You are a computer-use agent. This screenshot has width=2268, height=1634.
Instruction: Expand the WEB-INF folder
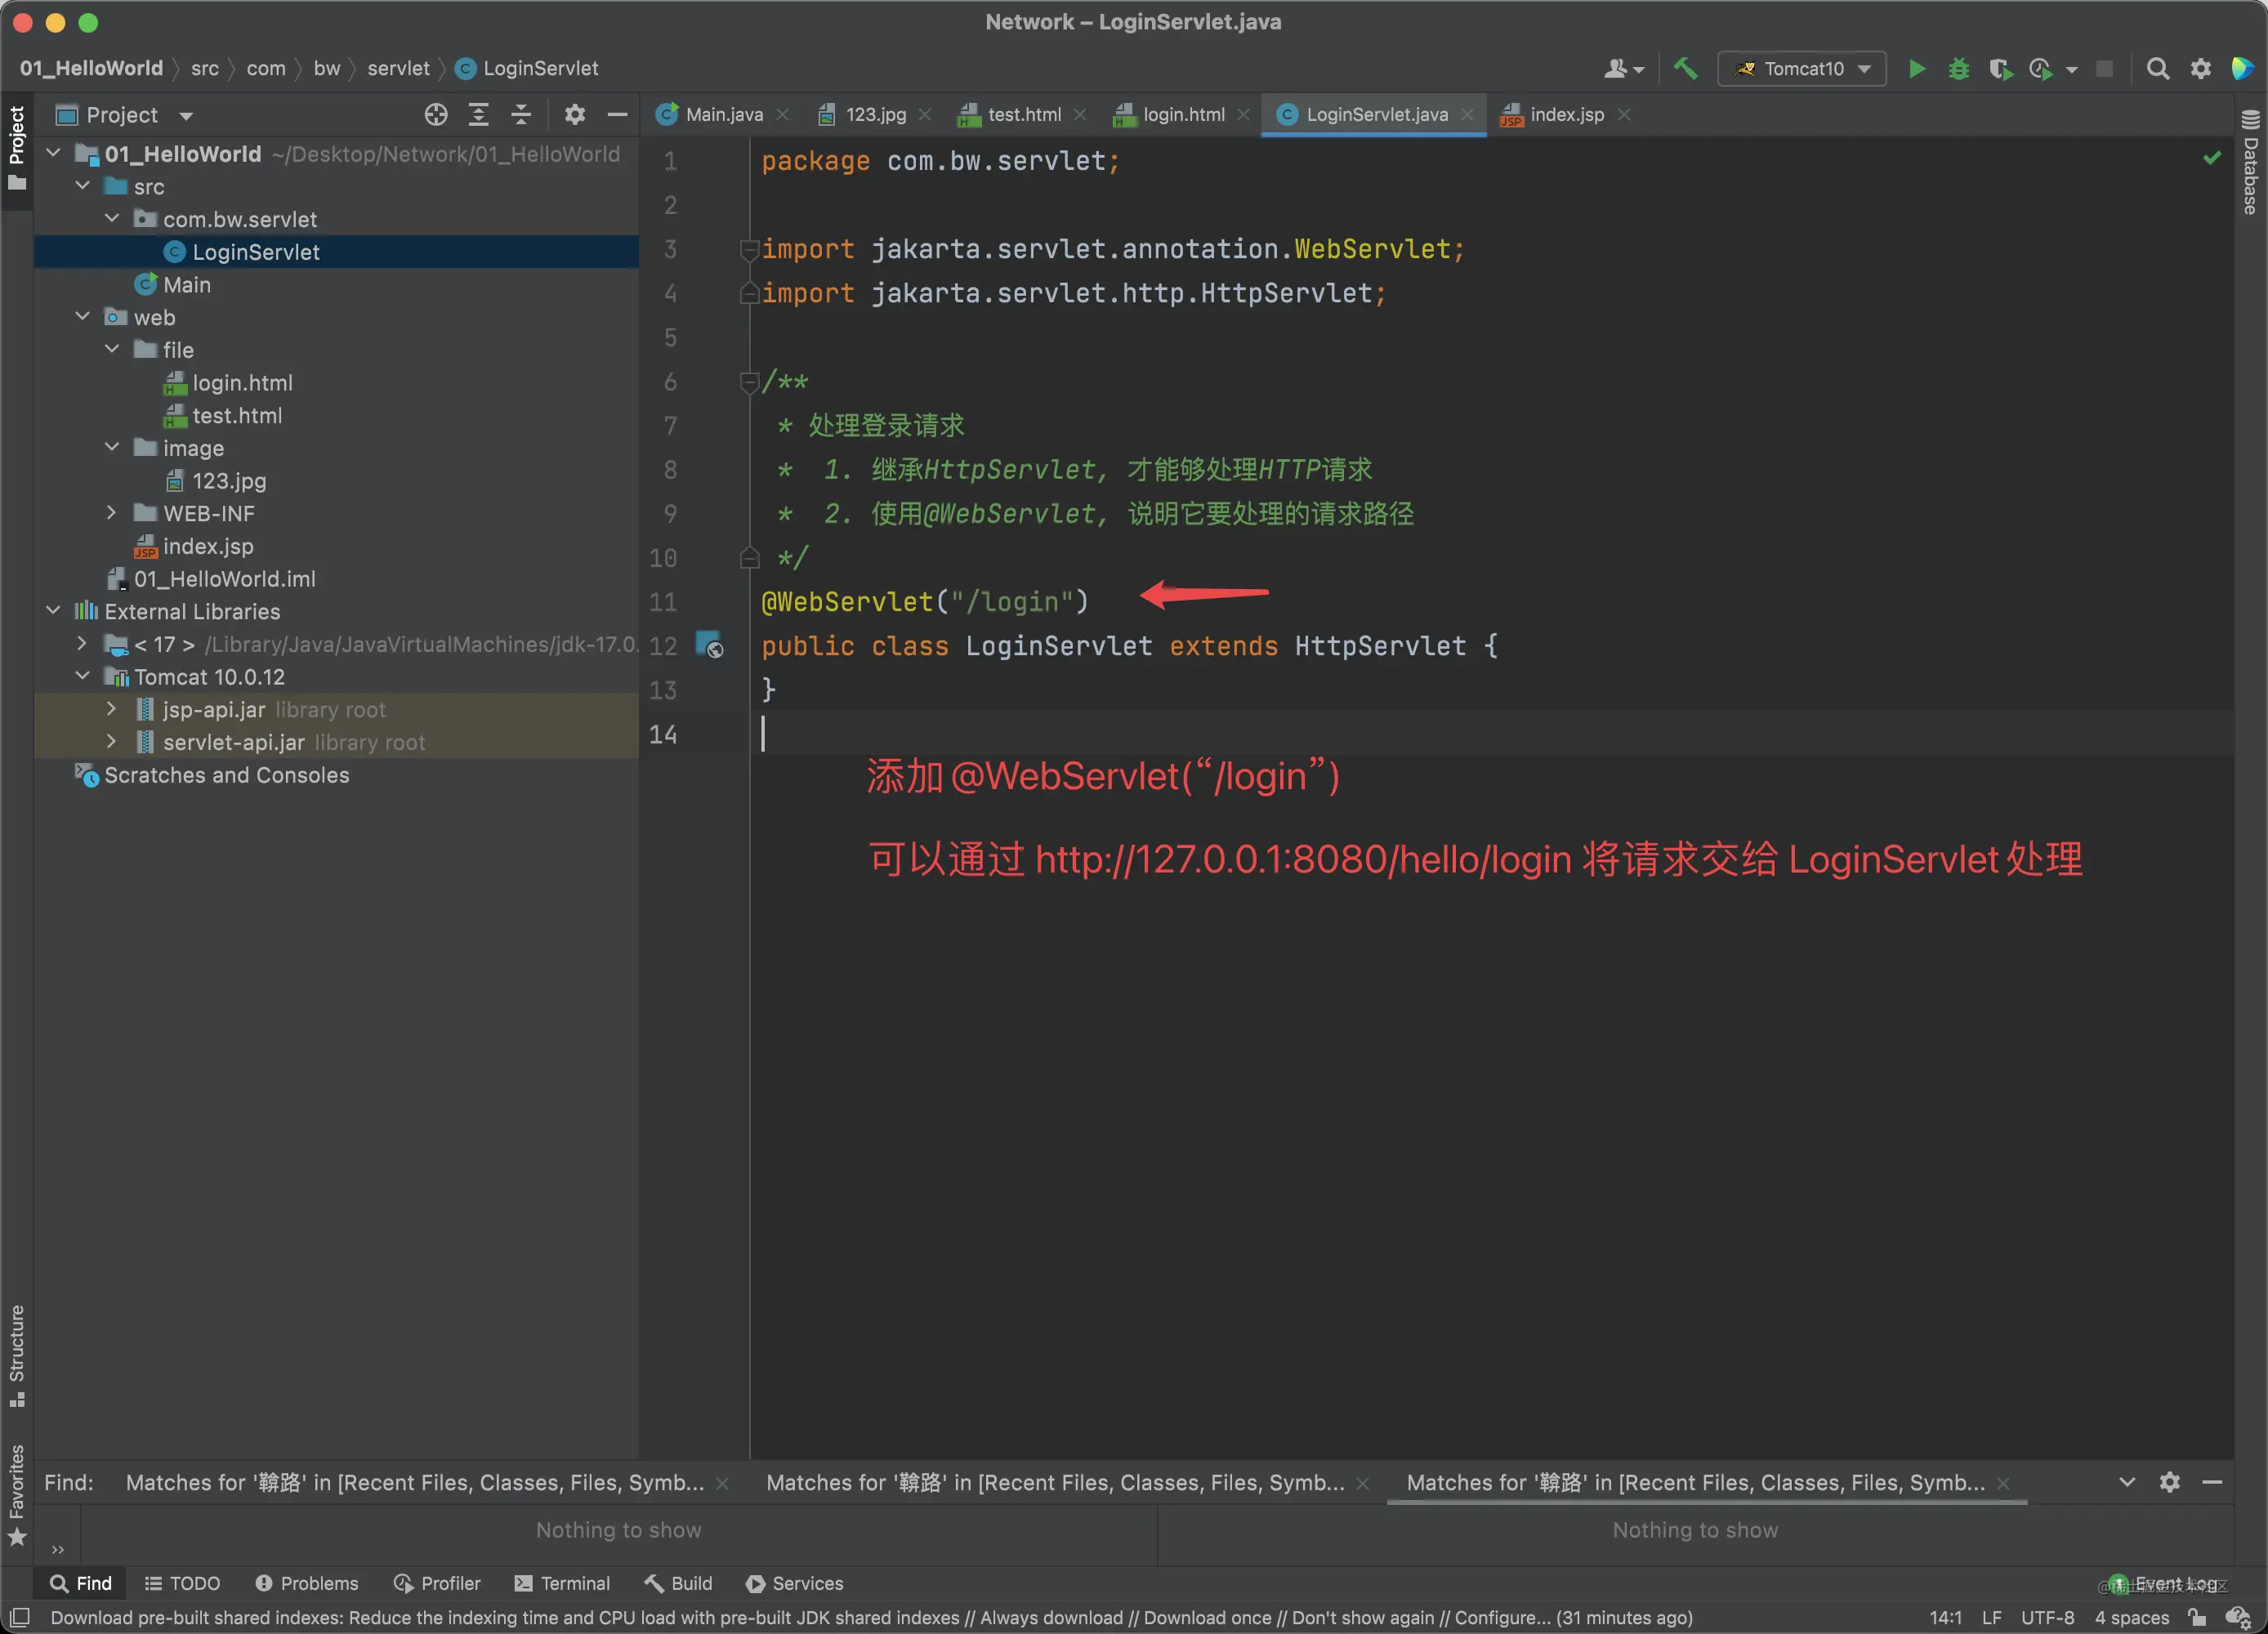112,513
